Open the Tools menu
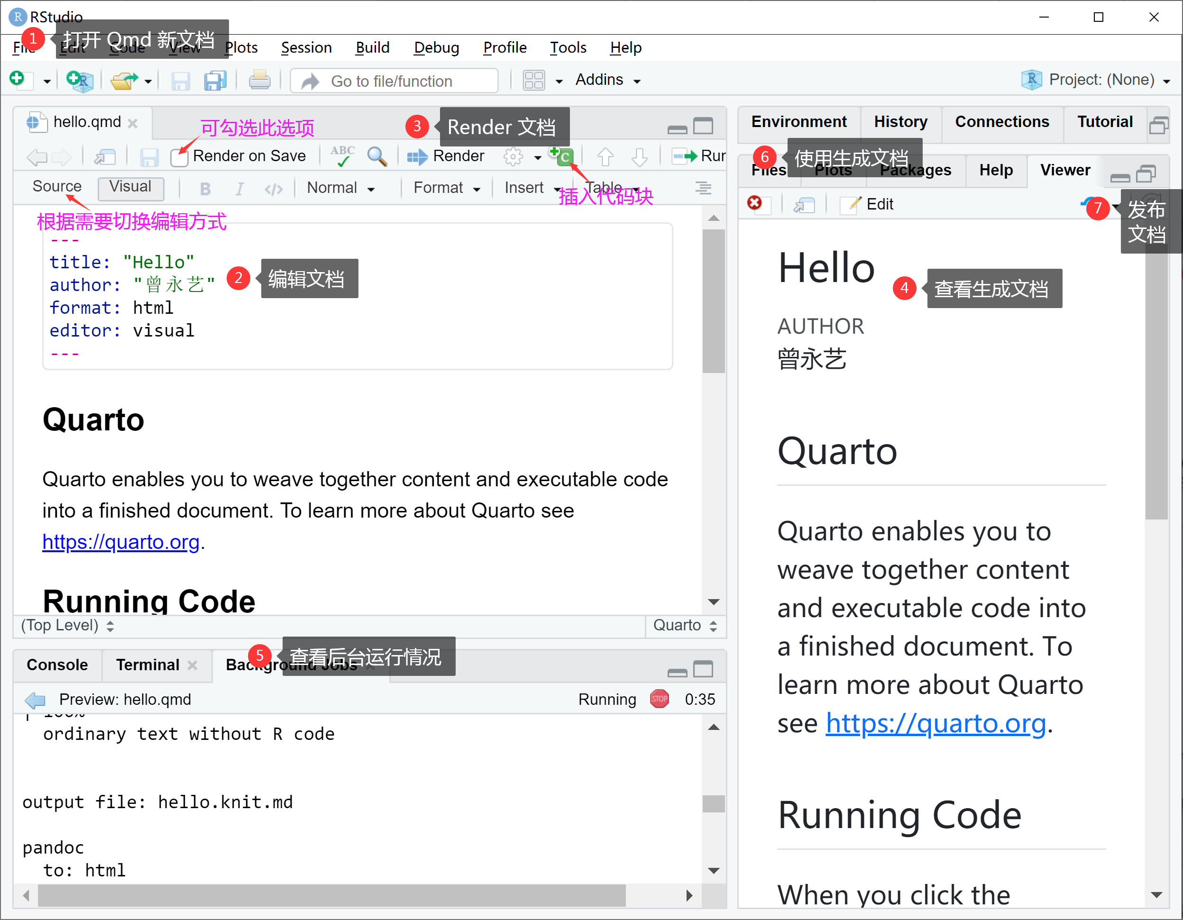This screenshot has height=920, width=1183. tap(568, 48)
